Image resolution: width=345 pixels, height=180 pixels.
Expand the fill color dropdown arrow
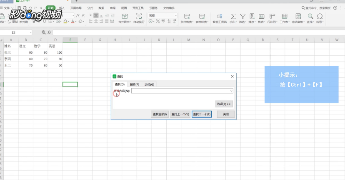pyautogui.click(x=68, y=22)
